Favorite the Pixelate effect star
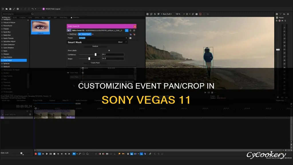The height and width of the screenshot is (165, 293). click(2, 29)
